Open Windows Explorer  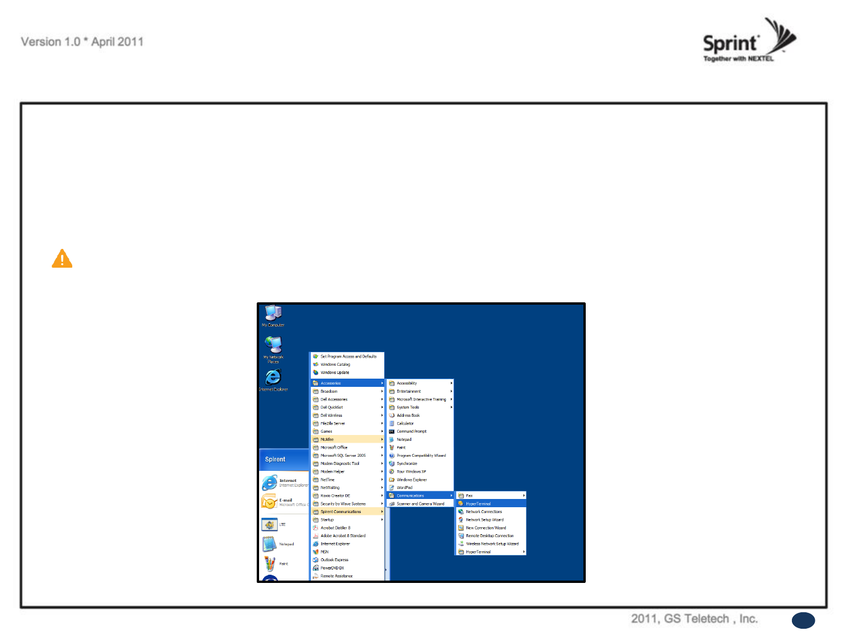pos(421,480)
